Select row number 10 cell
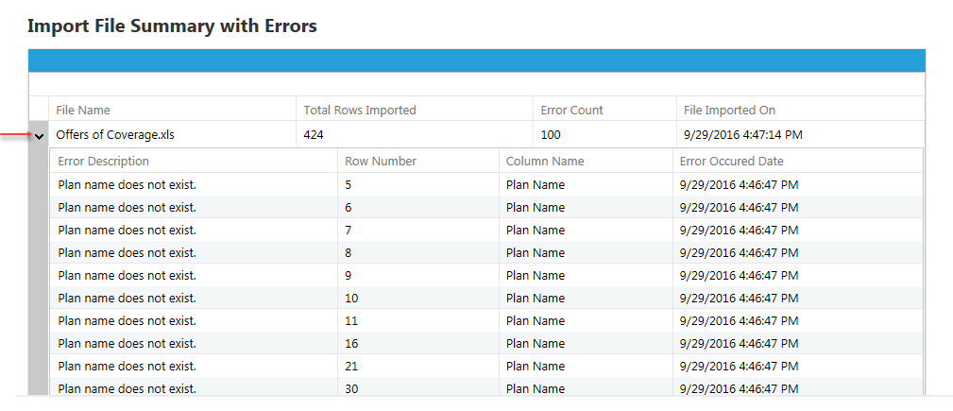Viewport: 953px width, 411px height. (418, 298)
